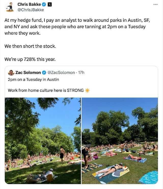Open the right park photo of sunbathers

tap(120, 140)
